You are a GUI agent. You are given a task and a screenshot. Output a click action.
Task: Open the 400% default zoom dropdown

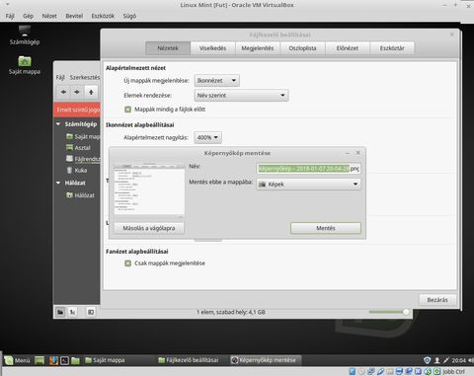point(207,137)
